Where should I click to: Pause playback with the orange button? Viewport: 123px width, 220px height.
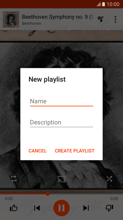coord(61,208)
